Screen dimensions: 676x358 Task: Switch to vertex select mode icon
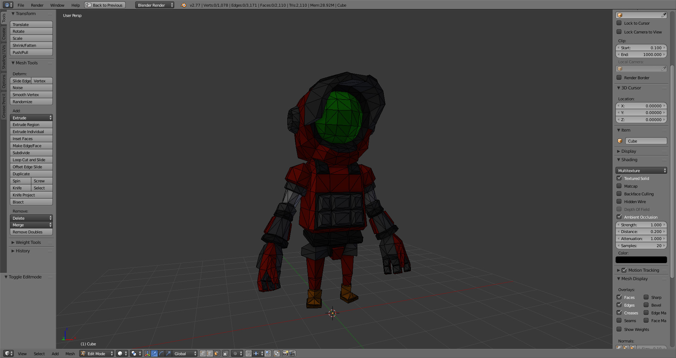pos(203,353)
